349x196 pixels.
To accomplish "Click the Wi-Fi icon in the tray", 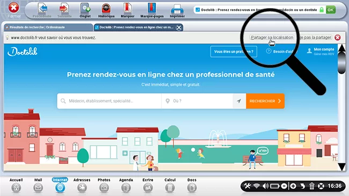I will 257,186.
